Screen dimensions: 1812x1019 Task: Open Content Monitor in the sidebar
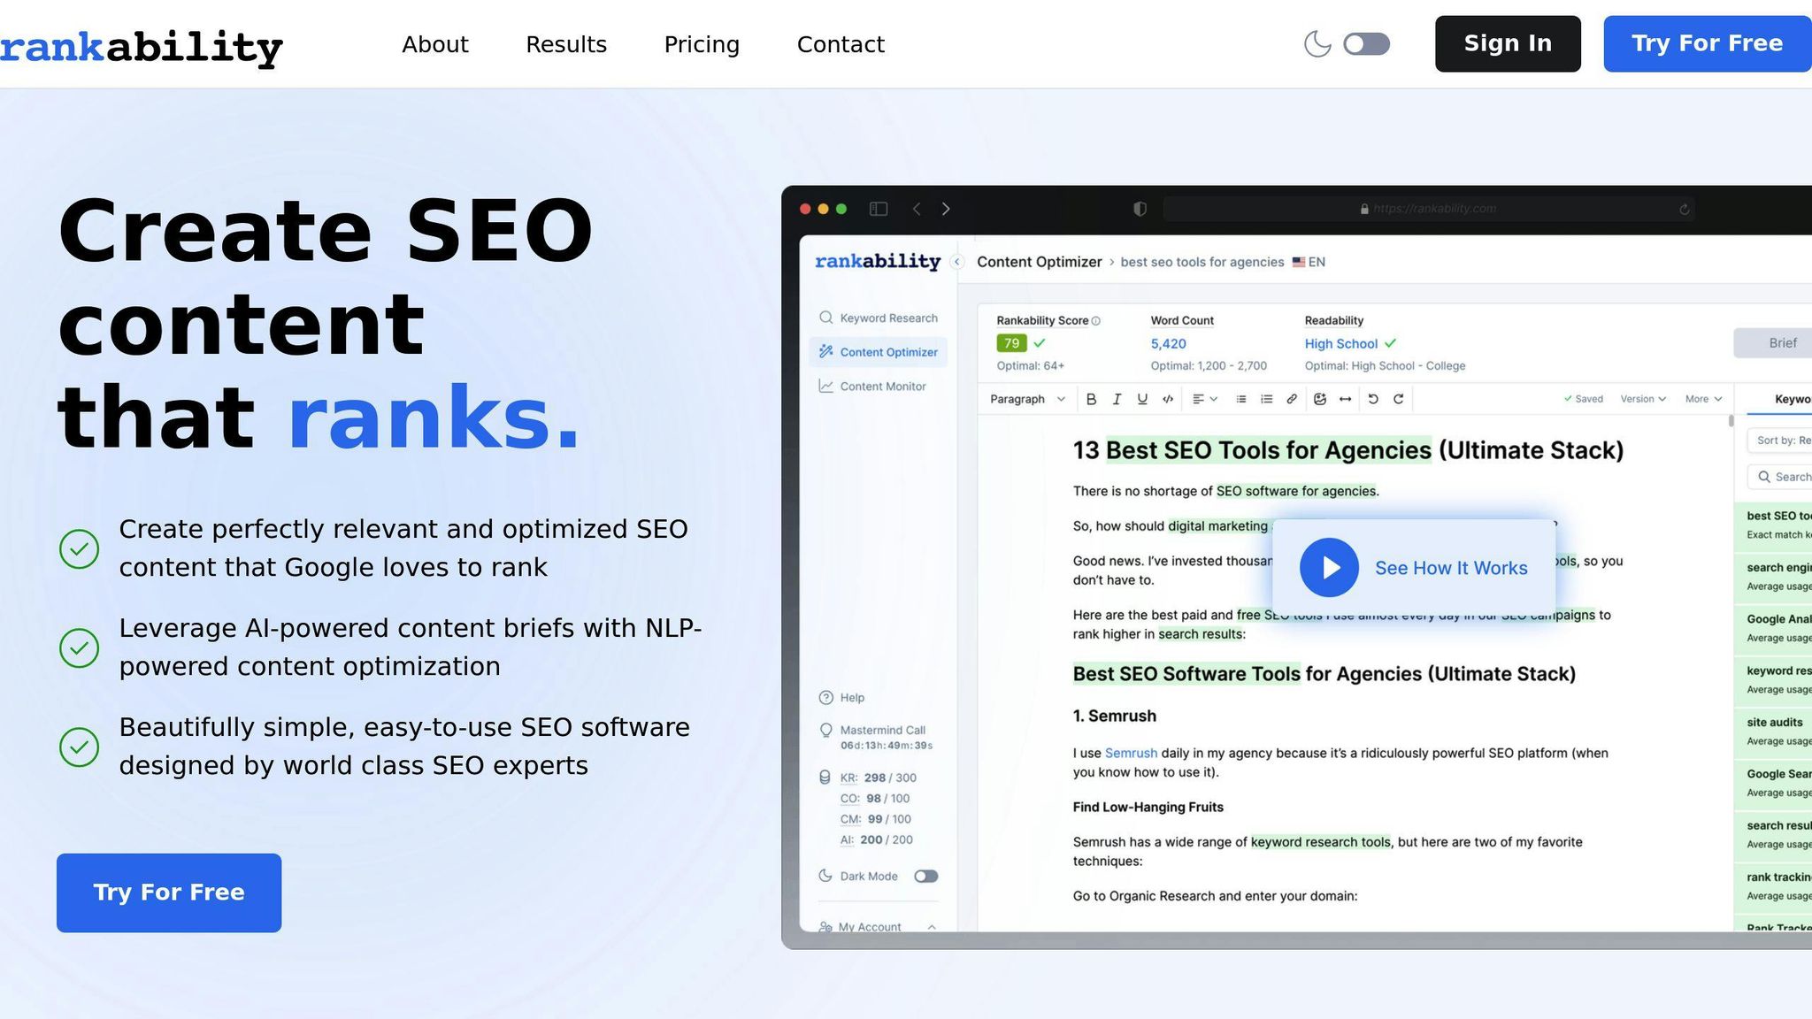pos(878,387)
